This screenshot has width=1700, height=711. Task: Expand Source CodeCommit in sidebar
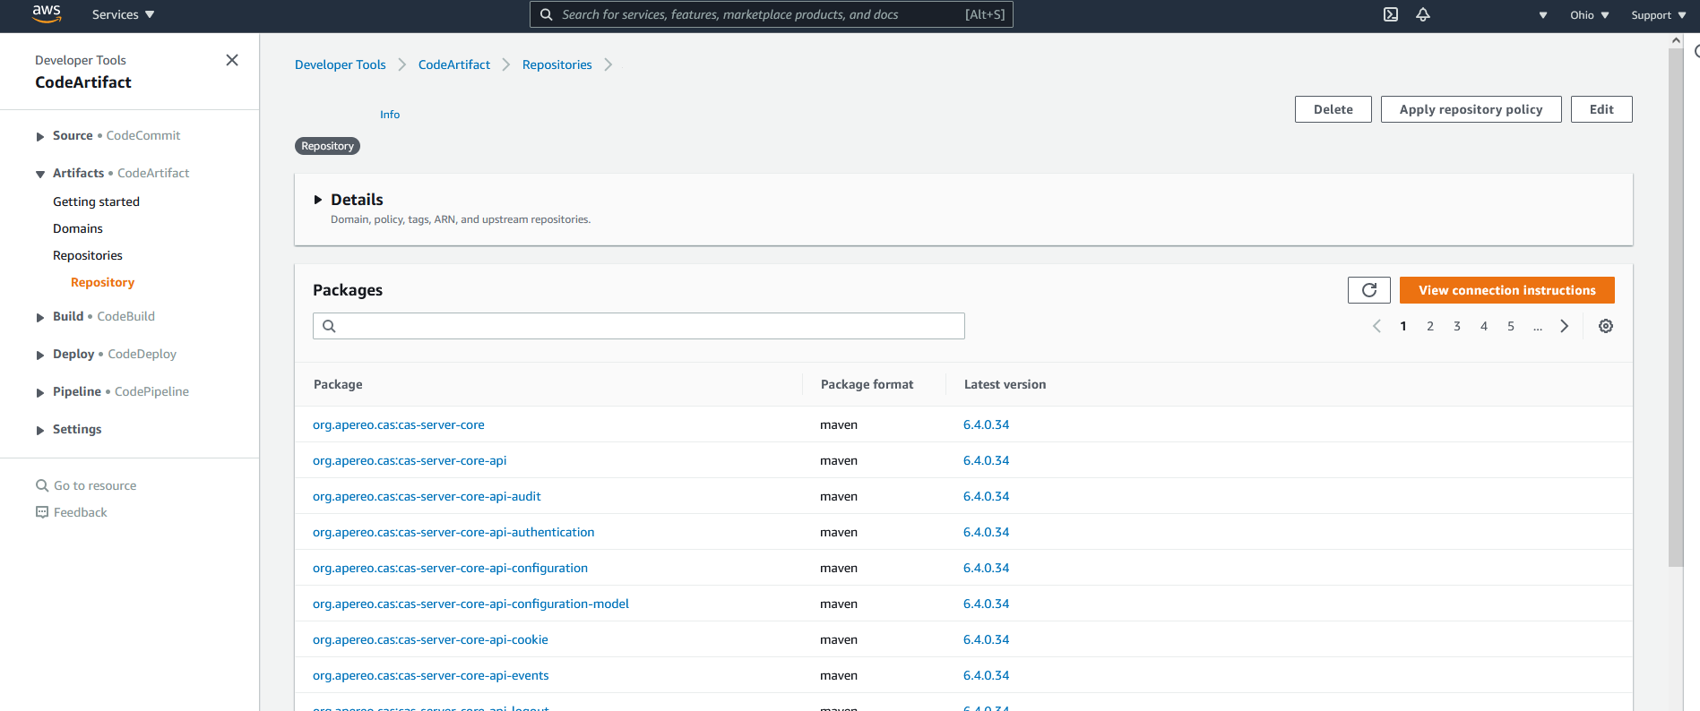point(40,136)
